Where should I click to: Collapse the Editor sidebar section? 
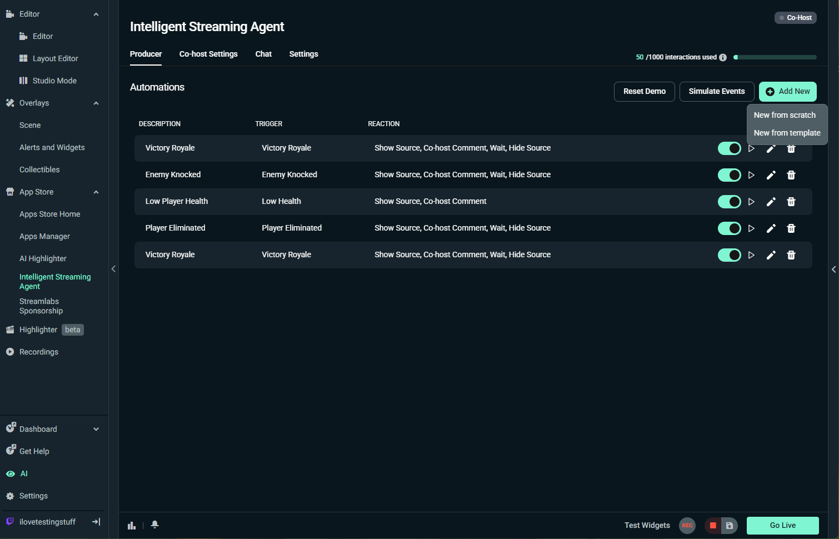(x=96, y=13)
